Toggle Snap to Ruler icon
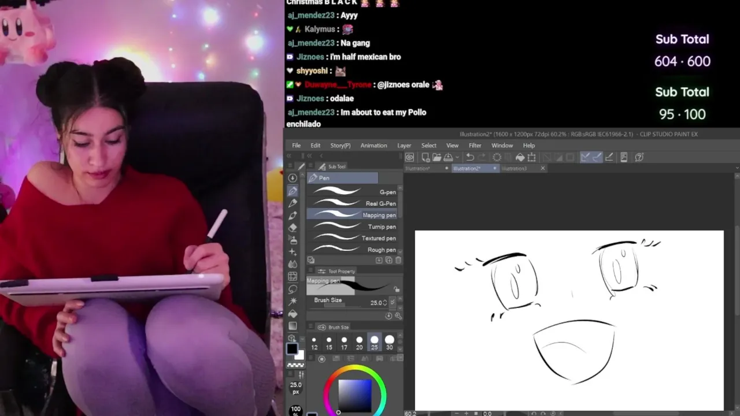The width and height of the screenshot is (740, 416). click(586, 157)
